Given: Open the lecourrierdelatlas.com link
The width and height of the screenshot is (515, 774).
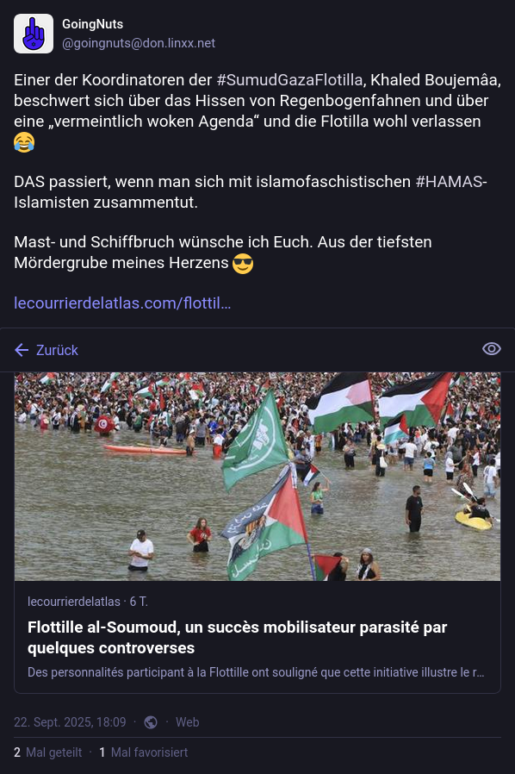Looking at the screenshot, I should (x=122, y=303).
